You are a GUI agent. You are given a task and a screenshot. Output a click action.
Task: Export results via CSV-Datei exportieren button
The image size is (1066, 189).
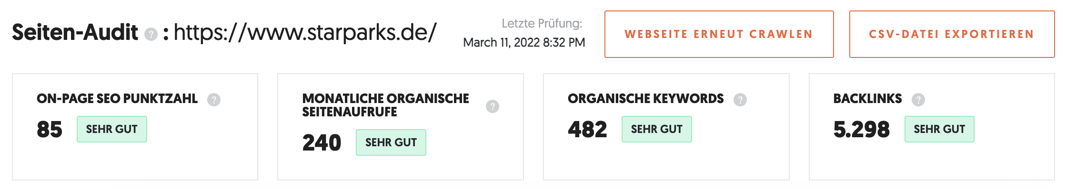coord(952,34)
